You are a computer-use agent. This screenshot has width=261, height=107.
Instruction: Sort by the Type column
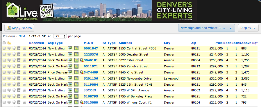pos(112,43)
